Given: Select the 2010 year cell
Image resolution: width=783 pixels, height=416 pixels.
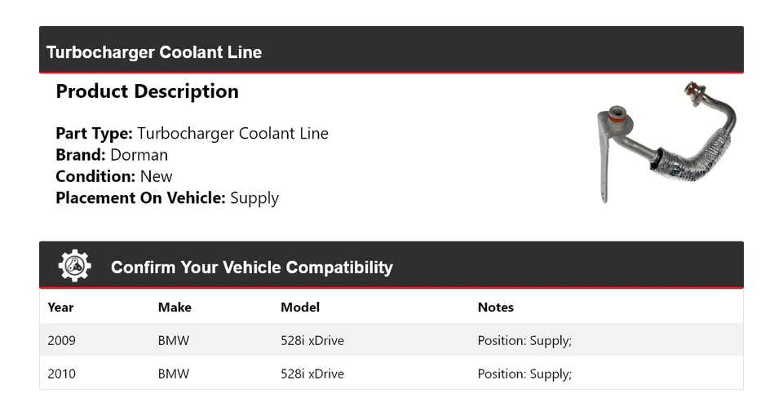Looking at the screenshot, I should coord(61,374).
